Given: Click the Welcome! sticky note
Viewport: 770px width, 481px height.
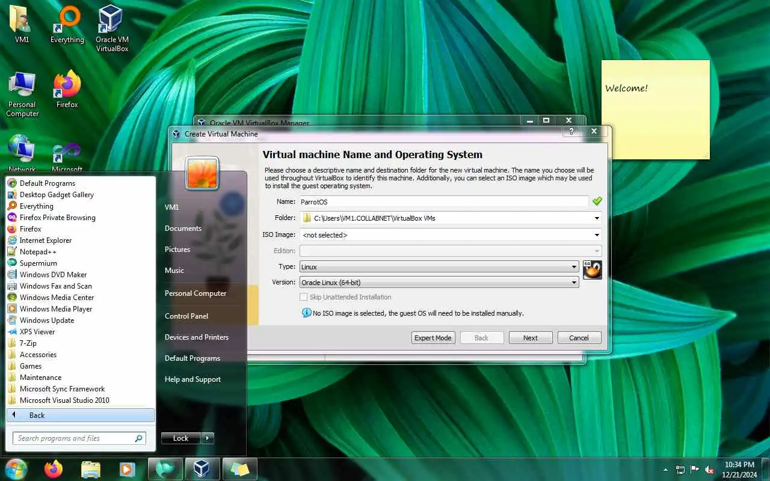Looking at the screenshot, I should 656,109.
